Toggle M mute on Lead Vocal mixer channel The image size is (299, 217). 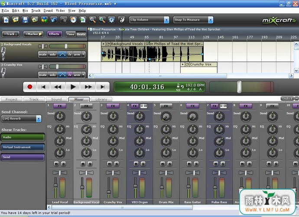[56, 164]
